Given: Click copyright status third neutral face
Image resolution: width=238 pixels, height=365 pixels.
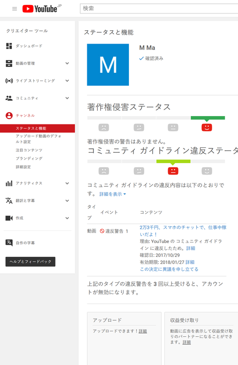Looking at the screenshot, I should tap(173, 127).
